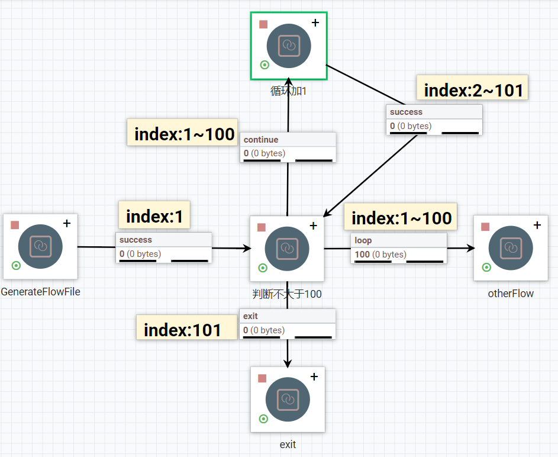Click green status circle on otherFlow node
Viewport: 558px width, 457px height.
pyautogui.click(x=486, y=267)
